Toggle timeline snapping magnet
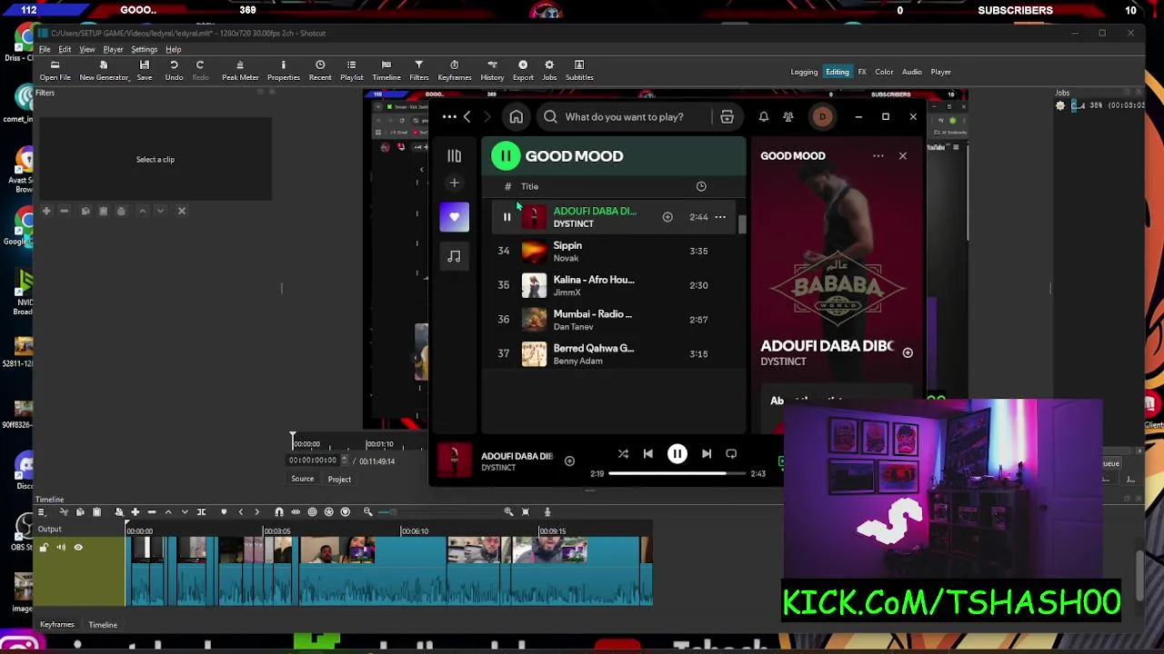The height and width of the screenshot is (654, 1164). click(x=279, y=512)
